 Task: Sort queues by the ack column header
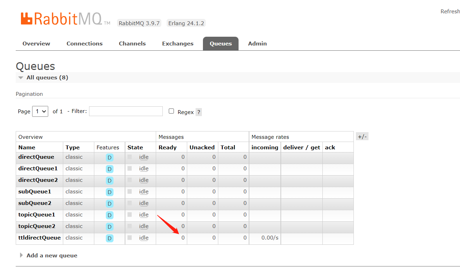330,148
